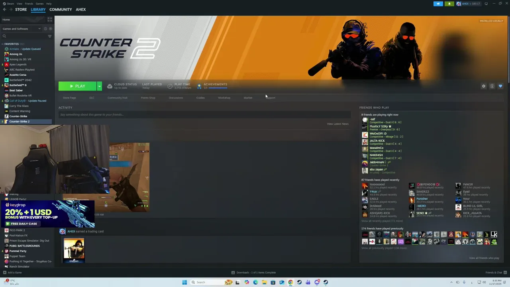Open the Workshop link
The width and height of the screenshot is (510, 287).
click(224, 98)
